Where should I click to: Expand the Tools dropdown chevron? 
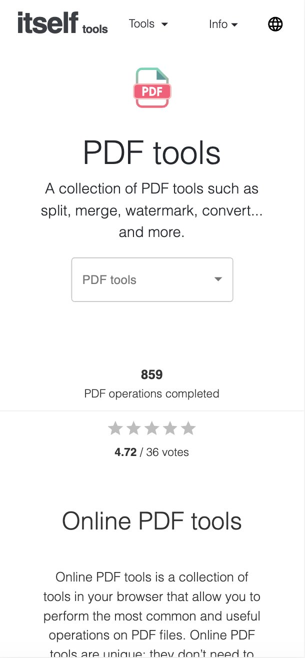click(x=165, y=24)
